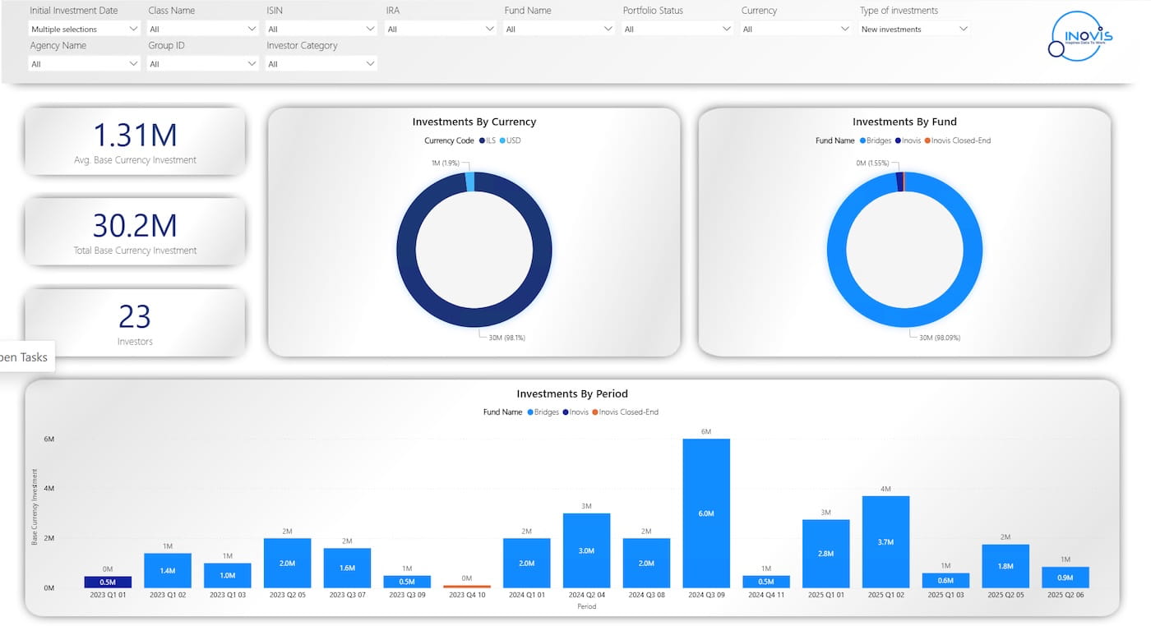Click the Total Base Currency Investment card
Image resolution: width=1151 pixels, height=626 pixels.
click(135, 232)
